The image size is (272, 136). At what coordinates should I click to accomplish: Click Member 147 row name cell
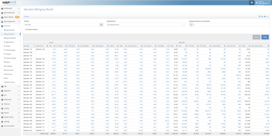click(x=29, y=49)
